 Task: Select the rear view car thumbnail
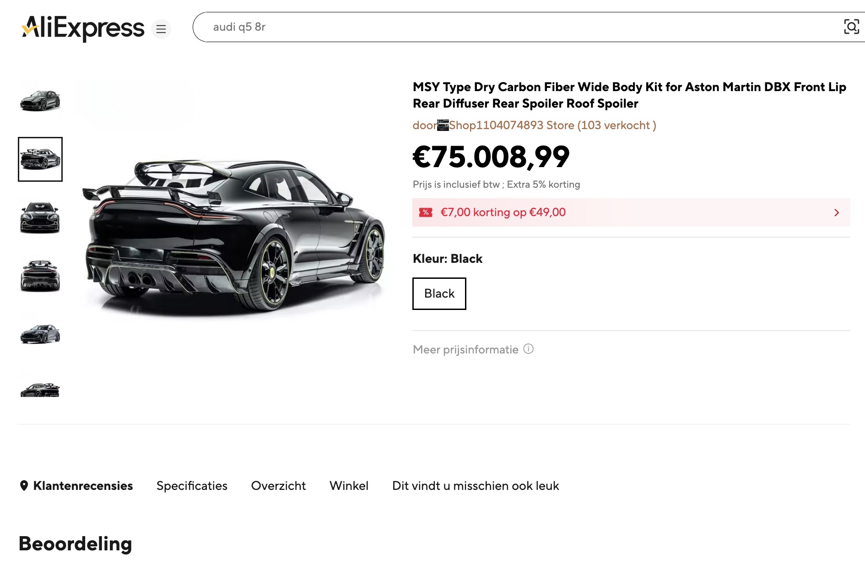pos(40,276)
